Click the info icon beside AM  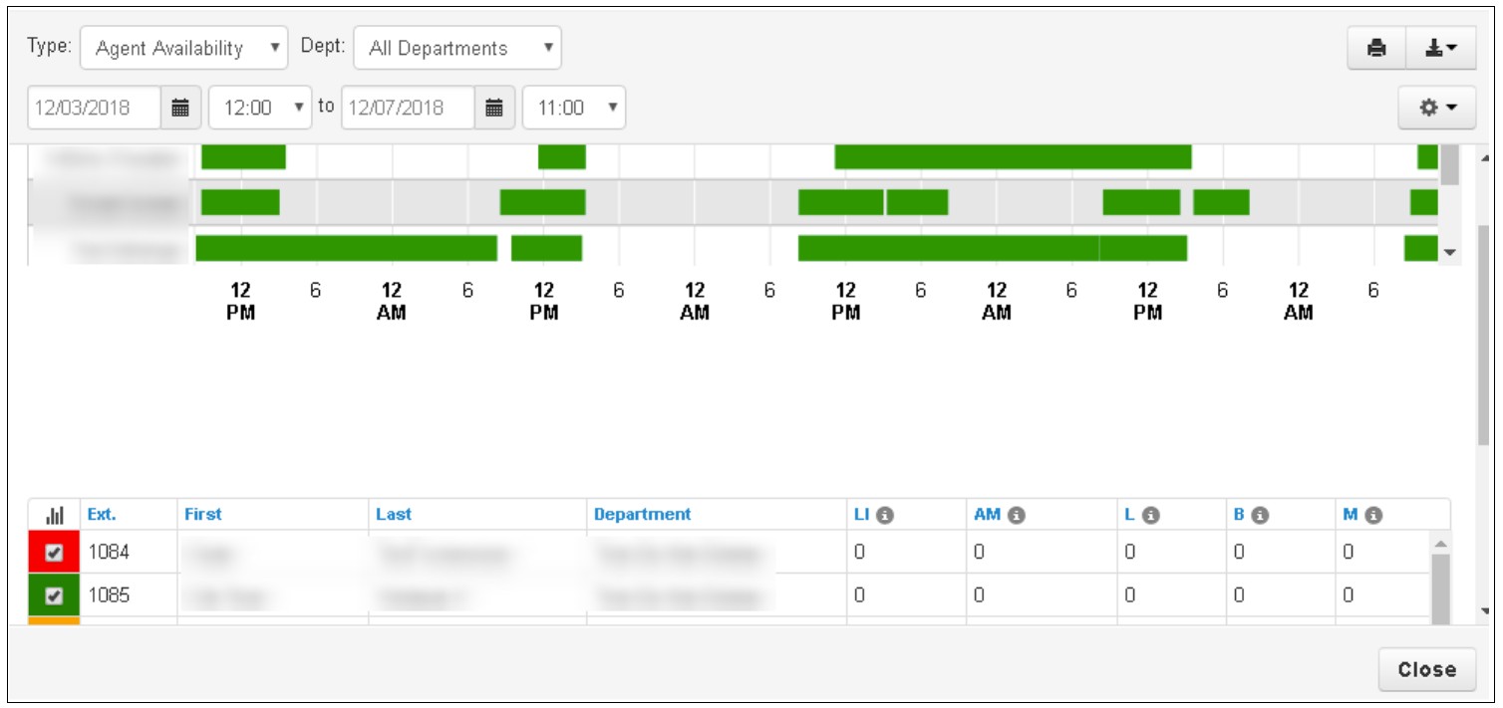[1016, 516]
